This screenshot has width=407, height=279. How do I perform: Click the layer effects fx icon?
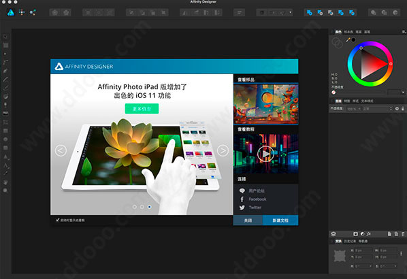tap(369, 234)
